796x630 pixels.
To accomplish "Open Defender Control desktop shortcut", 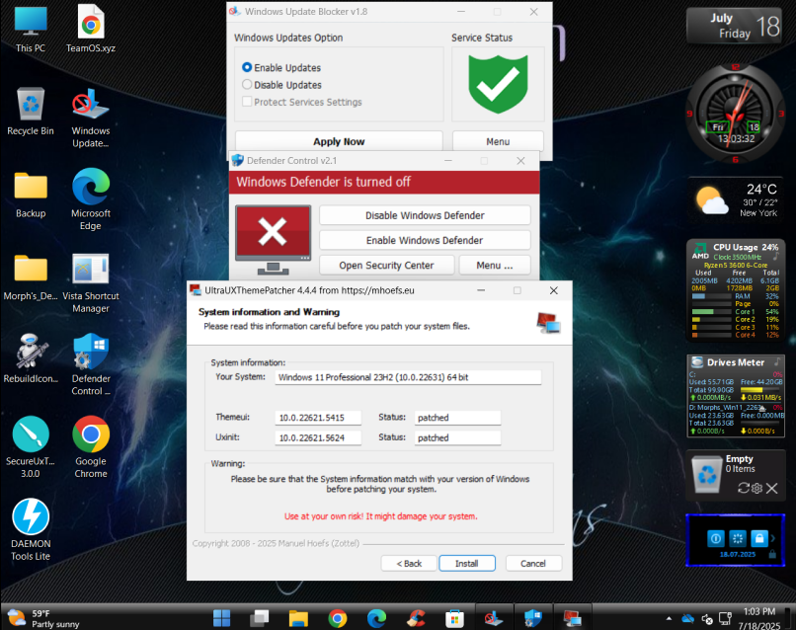I will tap(91, 364).
